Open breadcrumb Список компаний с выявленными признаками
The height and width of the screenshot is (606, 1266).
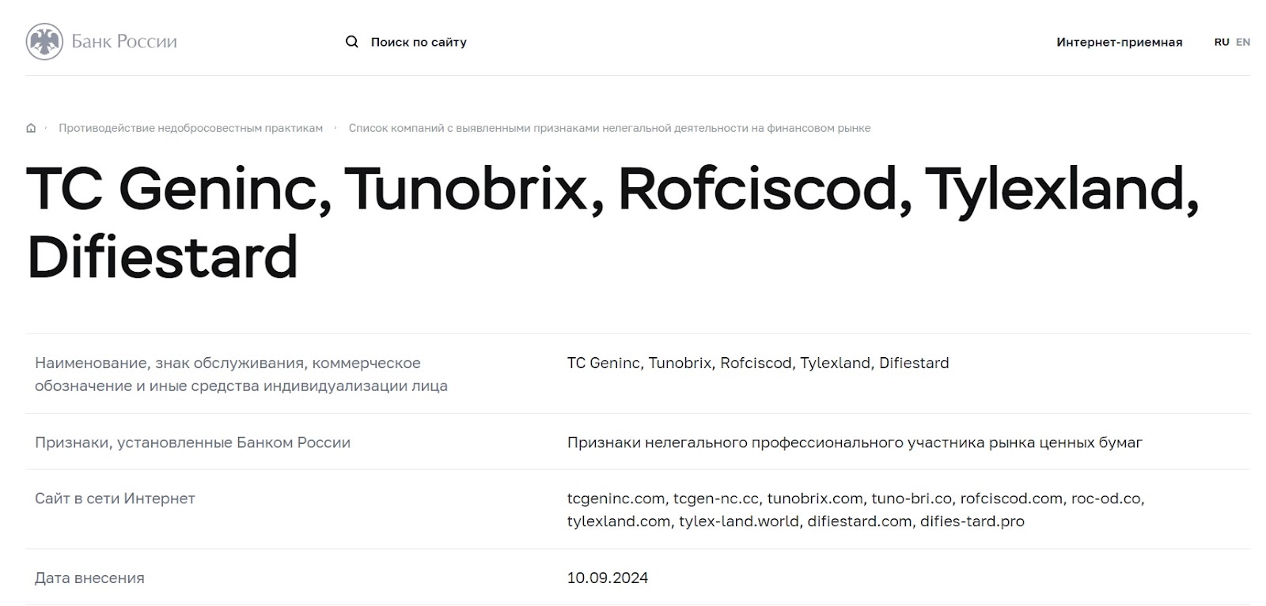609,128
